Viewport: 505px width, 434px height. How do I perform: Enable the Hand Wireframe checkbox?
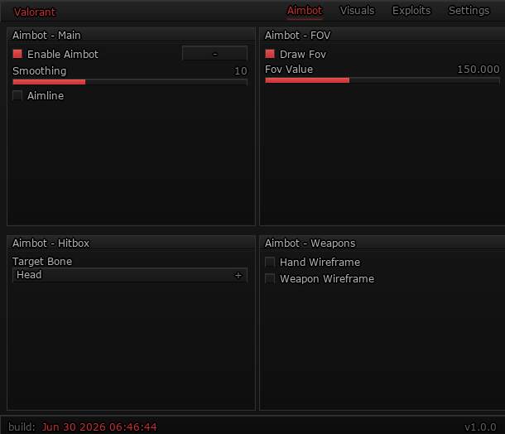[x=270, y=262]
